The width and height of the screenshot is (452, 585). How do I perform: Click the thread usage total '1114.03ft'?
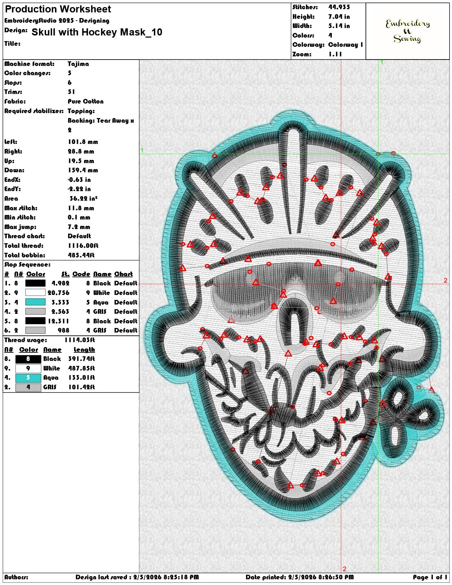80,340
